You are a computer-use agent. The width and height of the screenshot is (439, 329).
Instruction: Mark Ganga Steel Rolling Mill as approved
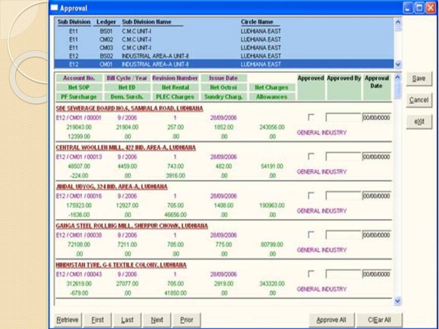(x=311, y=234)
